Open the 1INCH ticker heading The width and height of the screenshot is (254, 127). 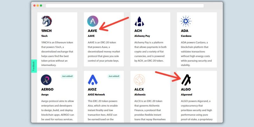click(x=46, y=30)
